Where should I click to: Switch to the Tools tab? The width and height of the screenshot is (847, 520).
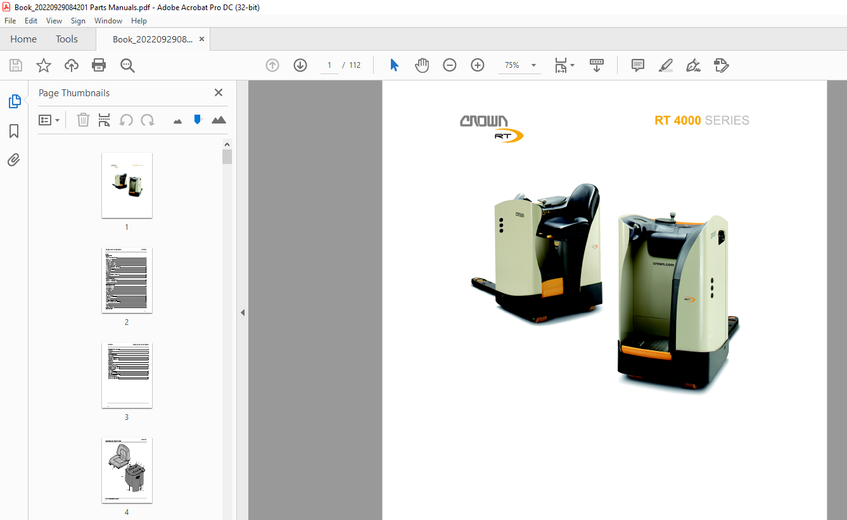[x=67, y=39]
